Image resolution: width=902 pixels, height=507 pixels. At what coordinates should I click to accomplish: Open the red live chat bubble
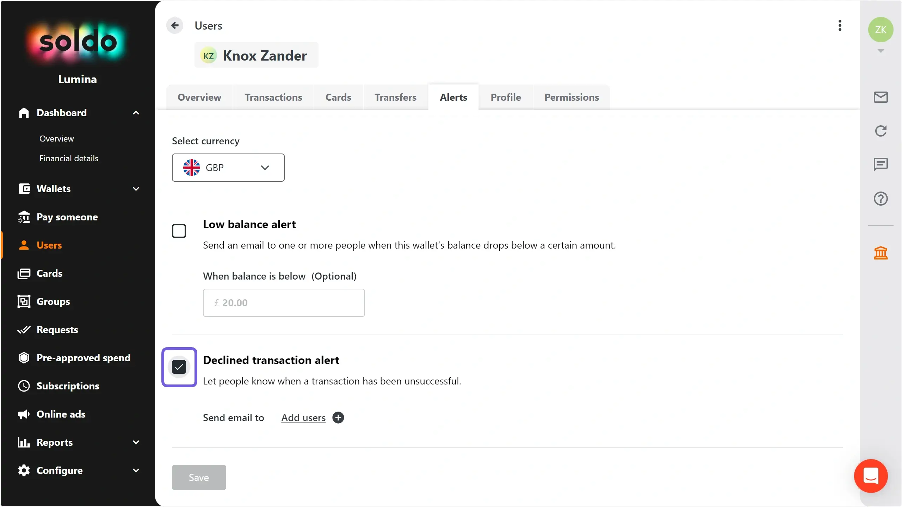pos(871,476)
